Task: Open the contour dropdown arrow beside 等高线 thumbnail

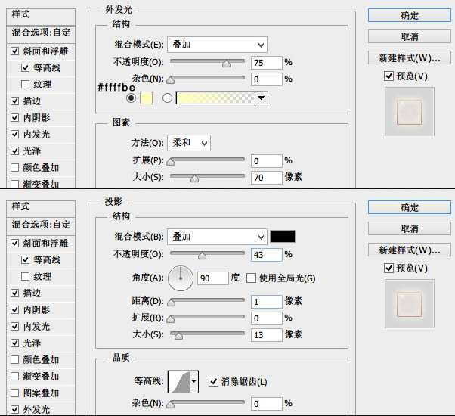Action: coord(194,382)
